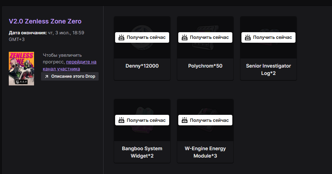The height and width of the screenshot is (174, 332).
Task: Open the 'Описание этого Drop' button
Action: (x=70, y=76)
